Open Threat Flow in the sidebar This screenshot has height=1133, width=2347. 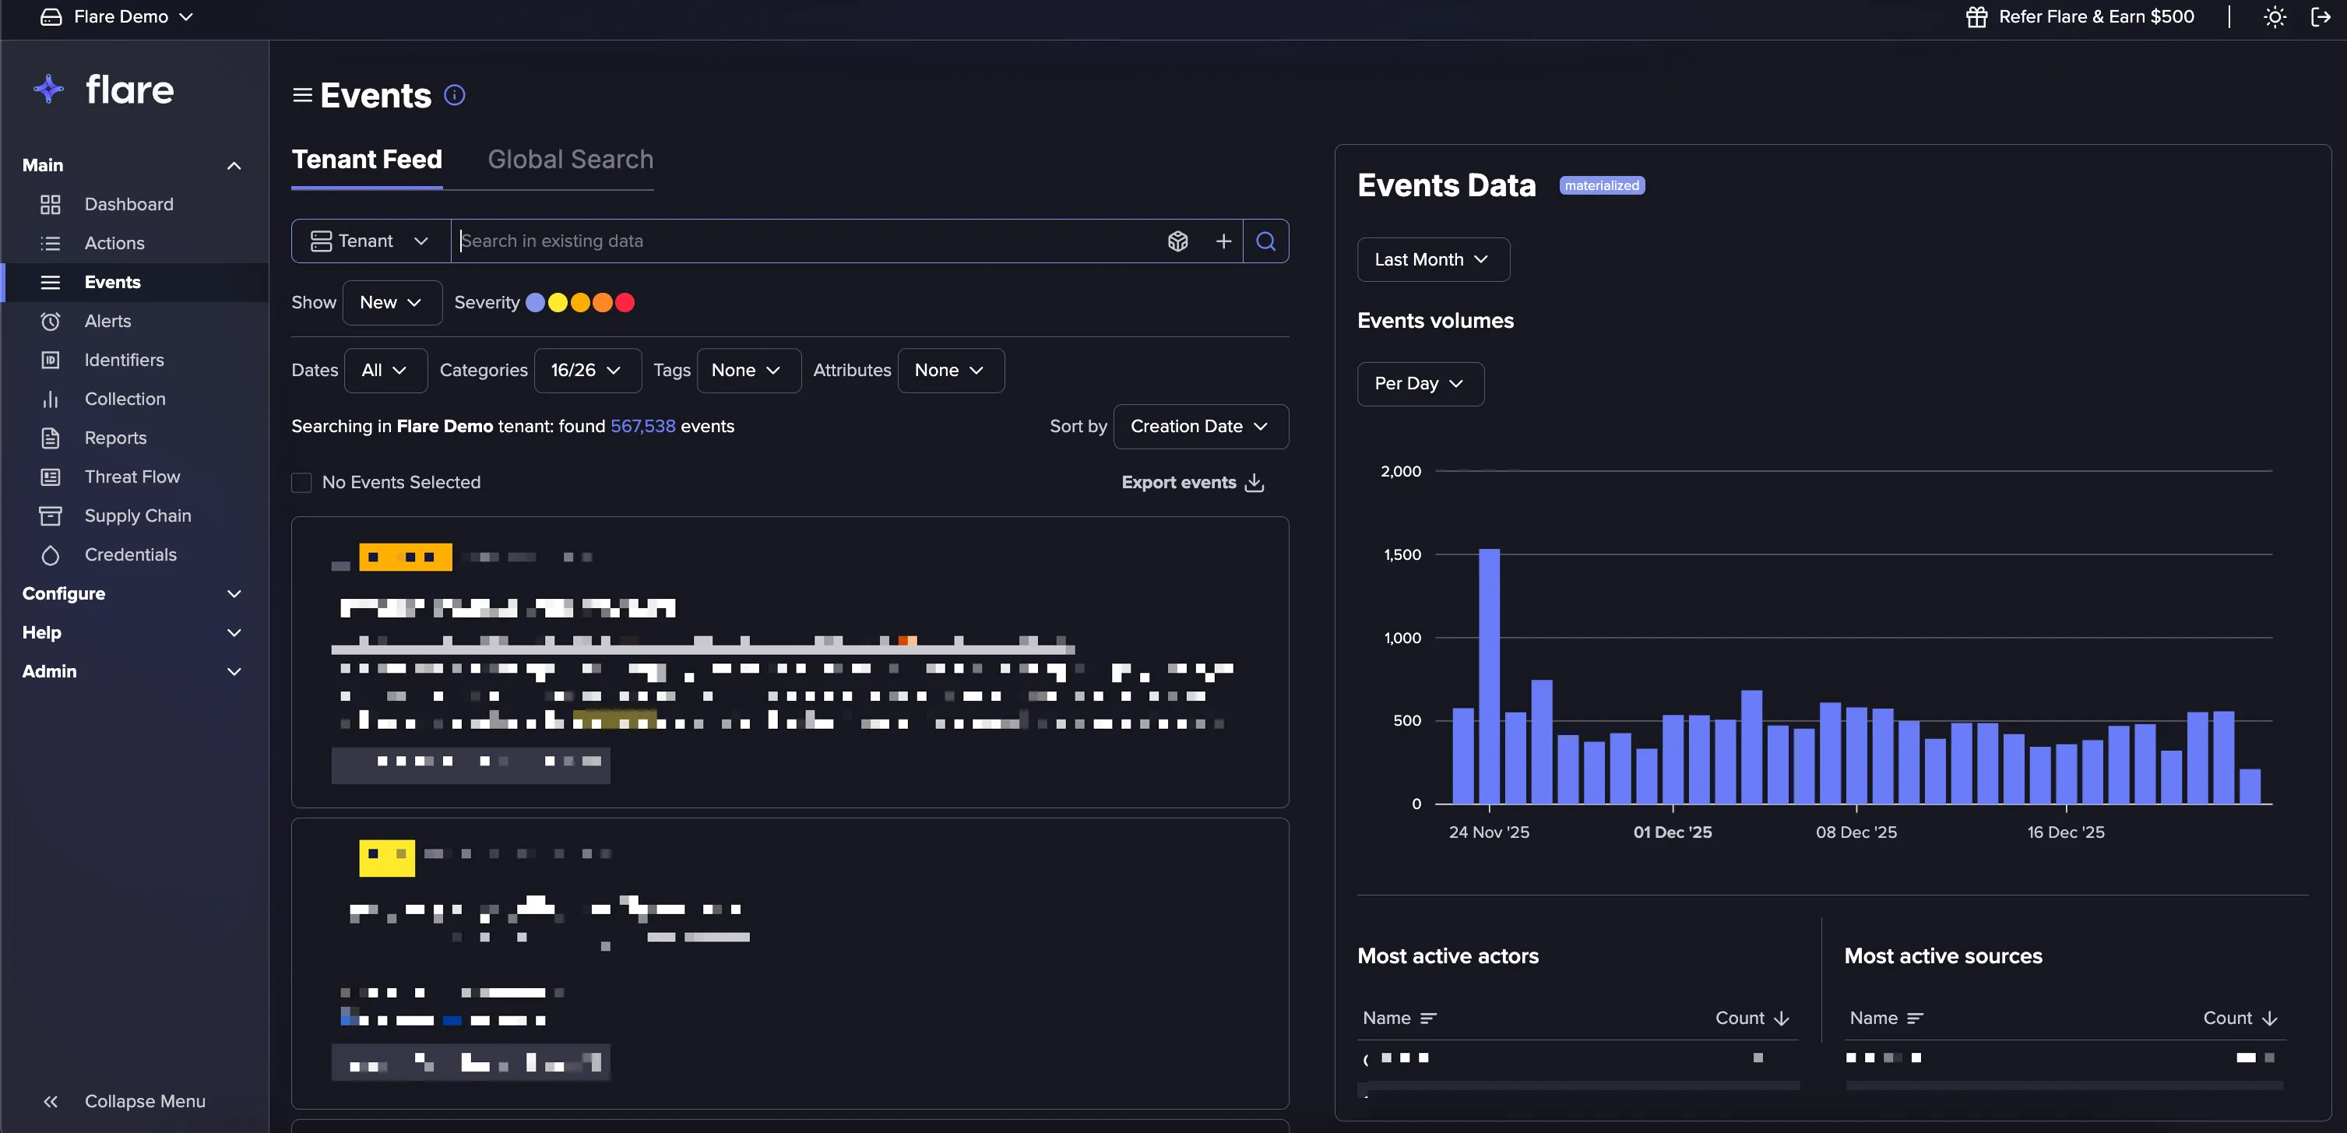(132, 477)
